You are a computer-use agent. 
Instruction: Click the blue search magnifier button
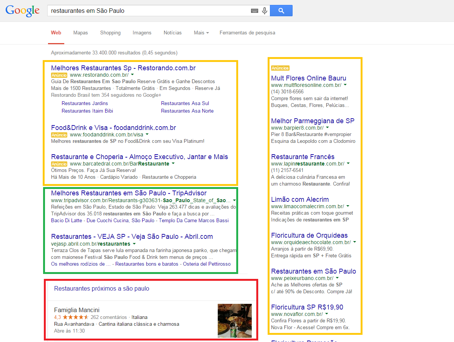(x=281, y=11)
